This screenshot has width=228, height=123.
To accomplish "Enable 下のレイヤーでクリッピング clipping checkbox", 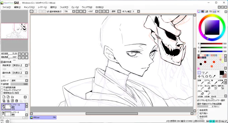I will (2, 90).
